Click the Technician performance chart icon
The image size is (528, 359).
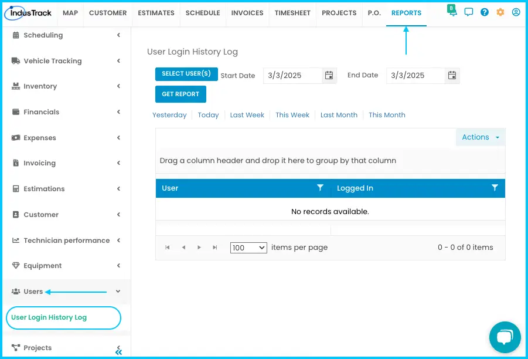coord(16,241)
